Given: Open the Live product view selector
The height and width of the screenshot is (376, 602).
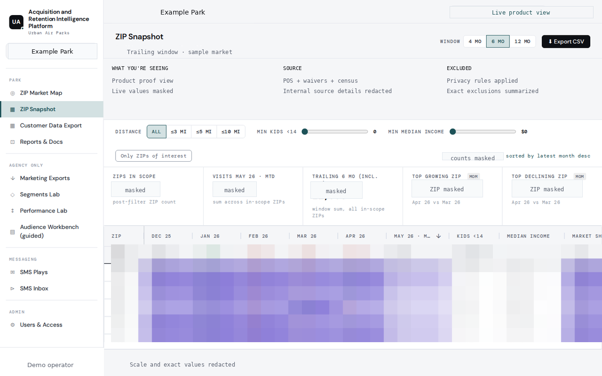Looking at the screenshot, I should click(x=521, y=12).
